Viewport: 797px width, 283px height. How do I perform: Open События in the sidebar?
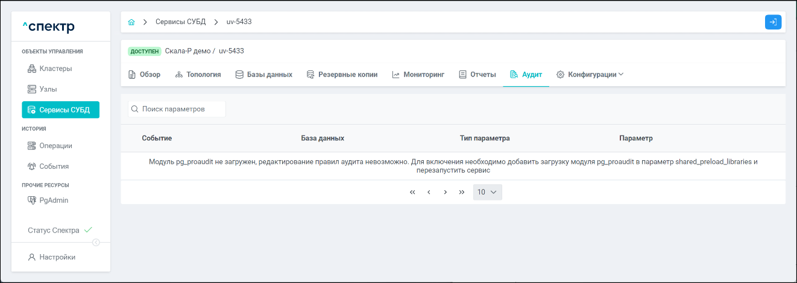[54, 166]
